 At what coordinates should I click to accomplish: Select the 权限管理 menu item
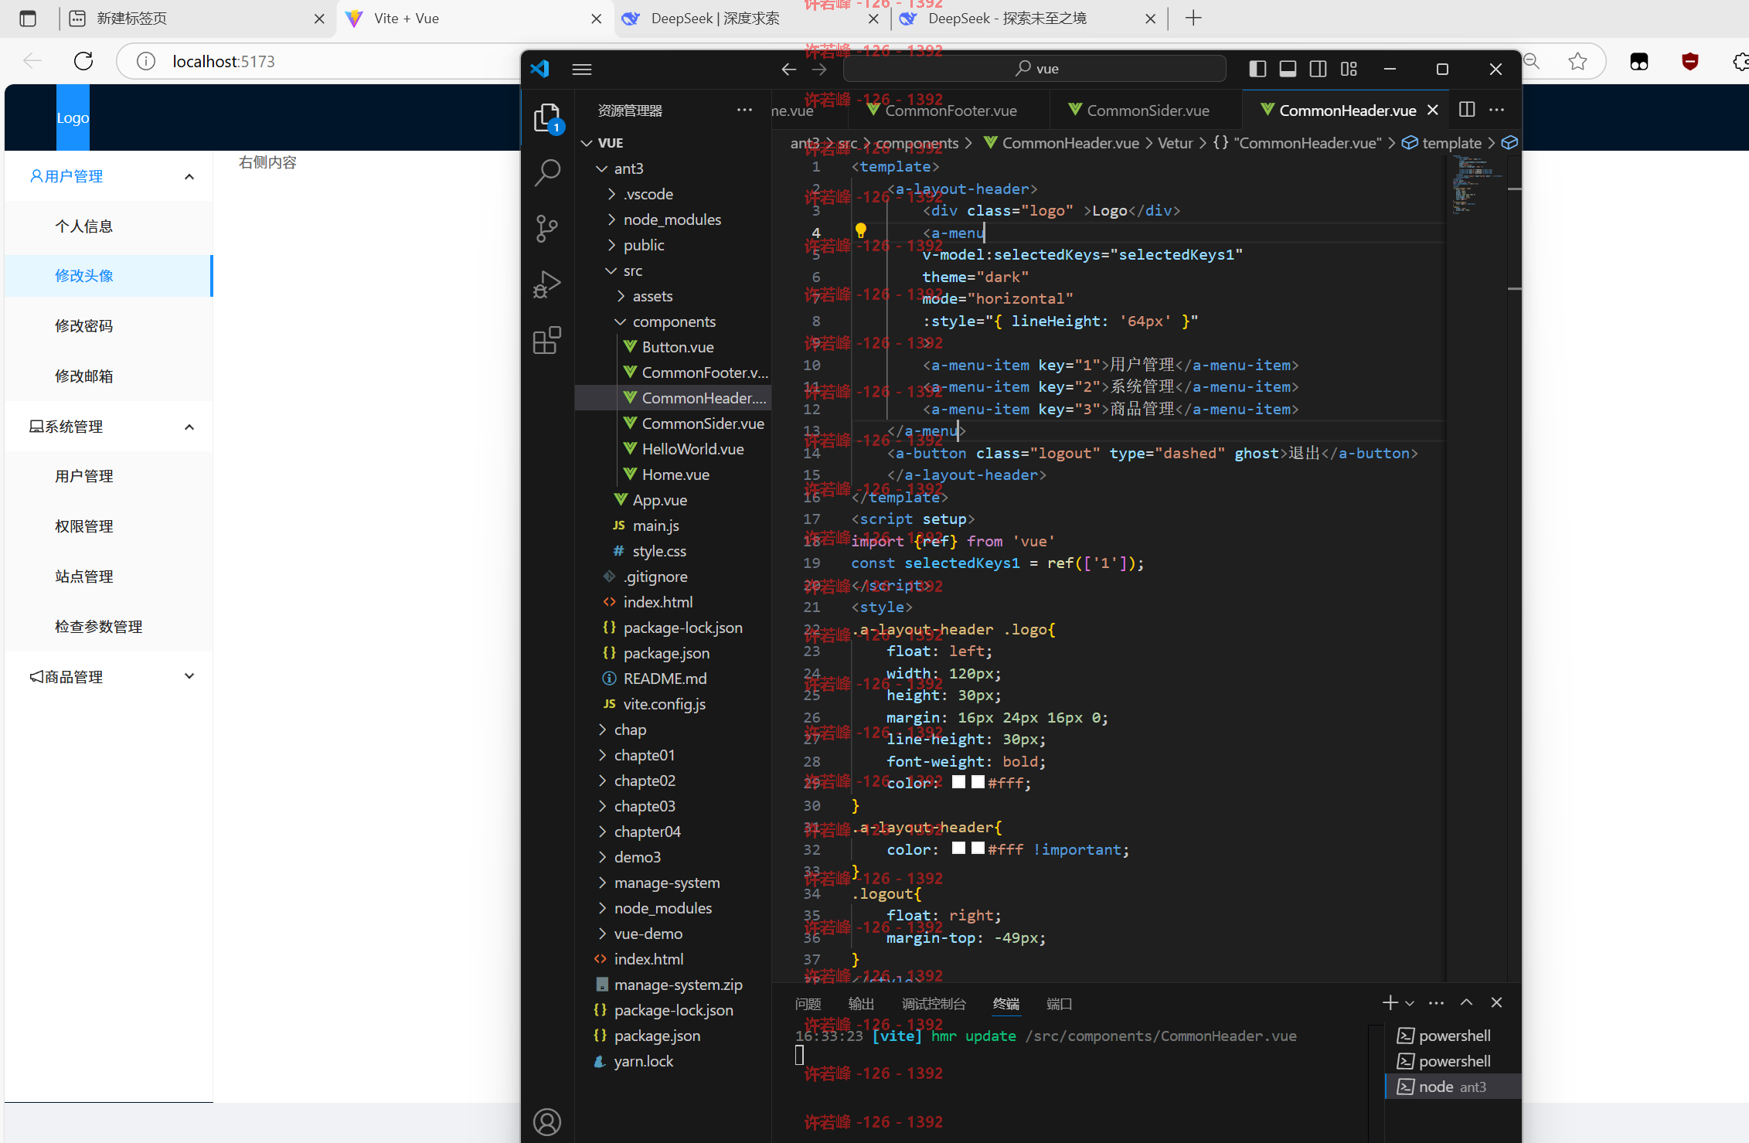tap(109, 526)
